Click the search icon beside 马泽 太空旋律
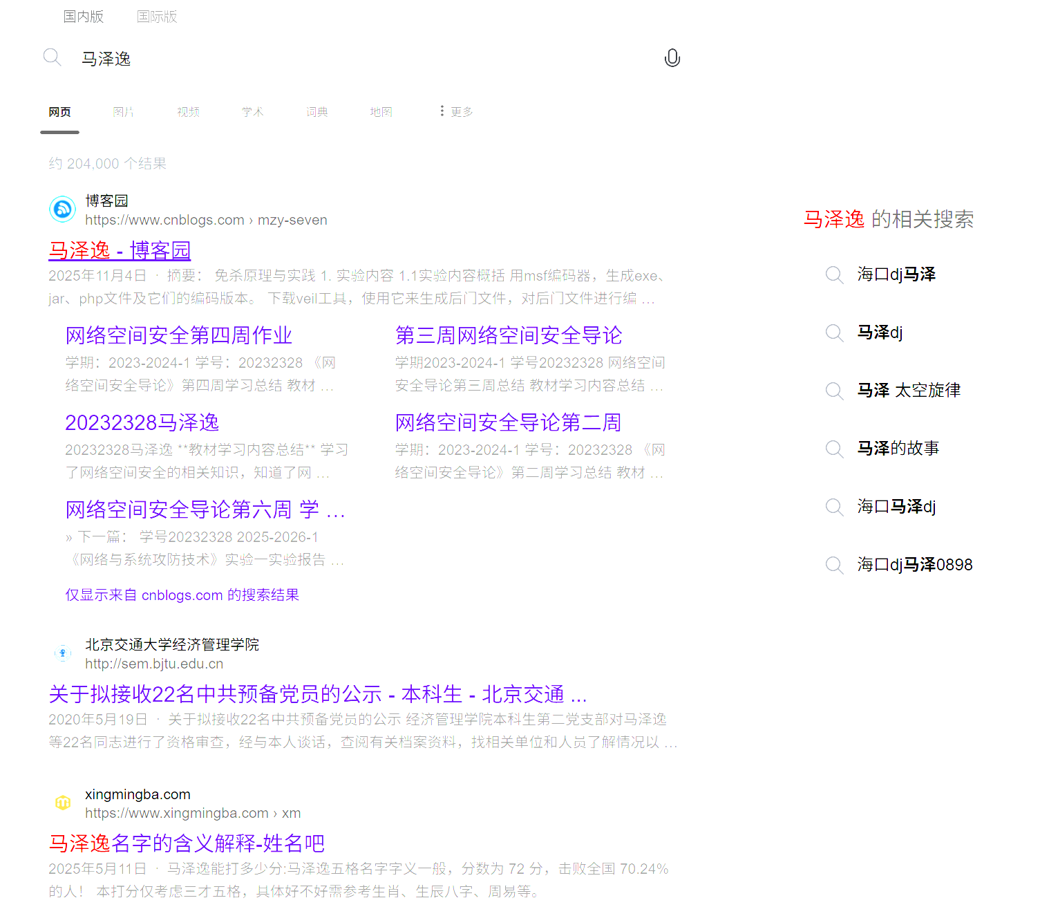1040x907 pixels. (x=834, y=391)
